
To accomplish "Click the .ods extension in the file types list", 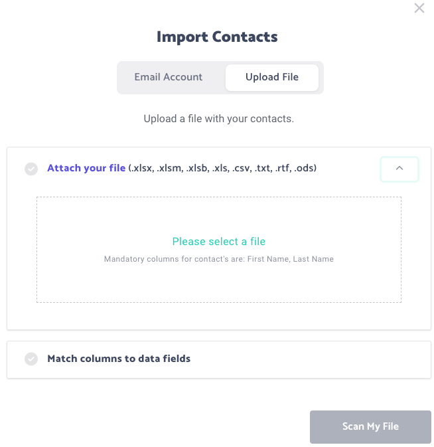I will 304,168.
